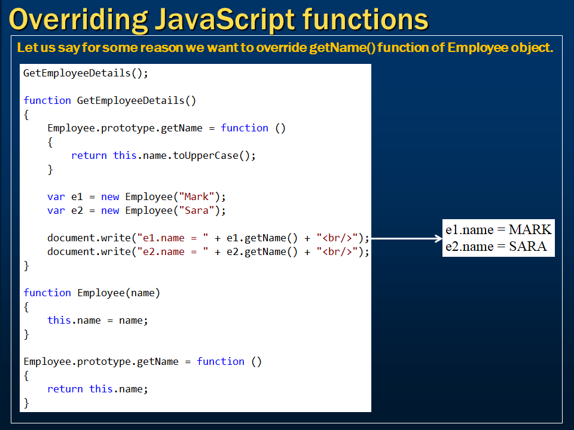
Task: Click the output text 'e2.name = SARA'
Action: 496,247
